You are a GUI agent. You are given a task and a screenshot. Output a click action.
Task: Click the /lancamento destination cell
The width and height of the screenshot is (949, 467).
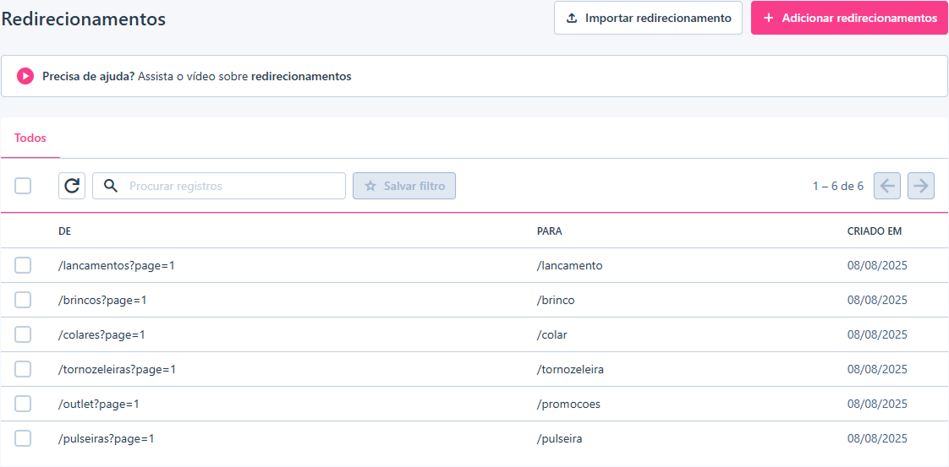[569, 265]
